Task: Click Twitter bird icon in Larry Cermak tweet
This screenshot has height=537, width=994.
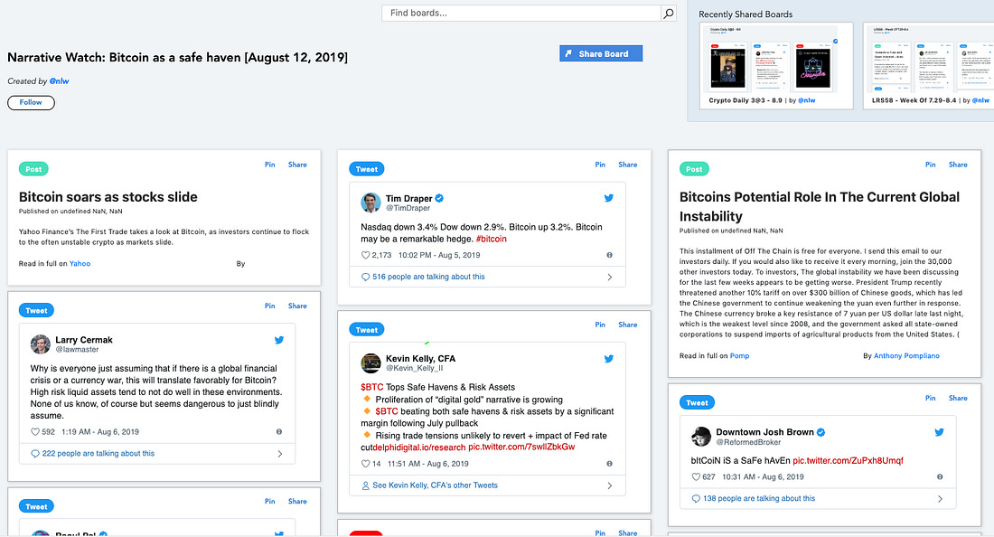Action: coord(279,340)
